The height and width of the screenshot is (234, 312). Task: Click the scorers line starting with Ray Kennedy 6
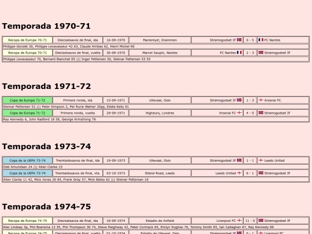156,120
